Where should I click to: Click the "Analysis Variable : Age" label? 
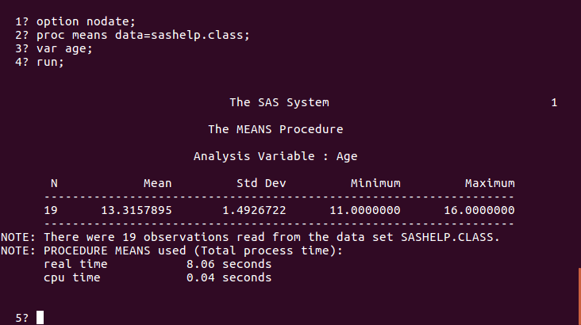275,156
